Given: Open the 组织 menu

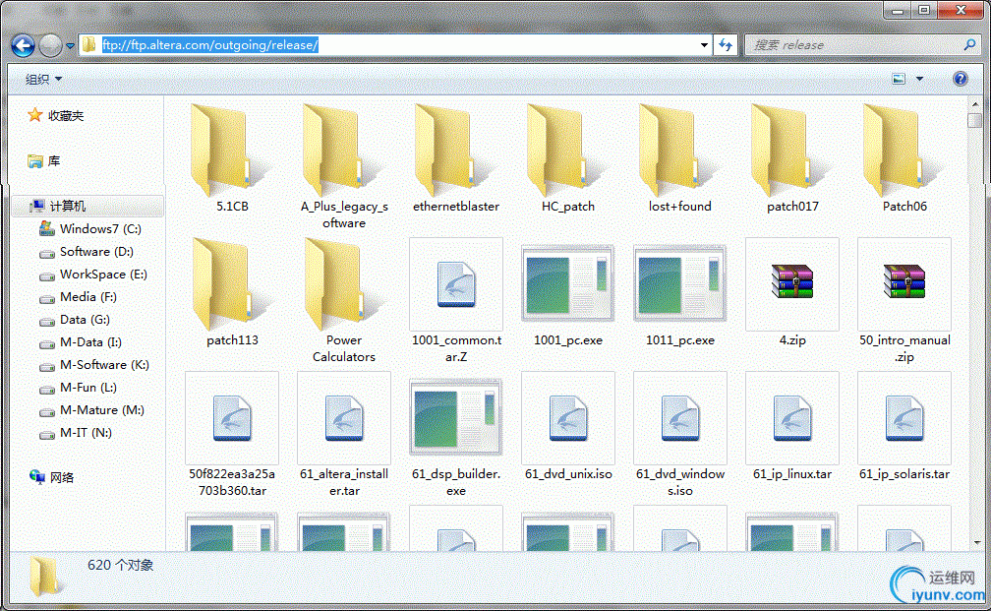Looking at the screenshot, I should click(43, 79).
